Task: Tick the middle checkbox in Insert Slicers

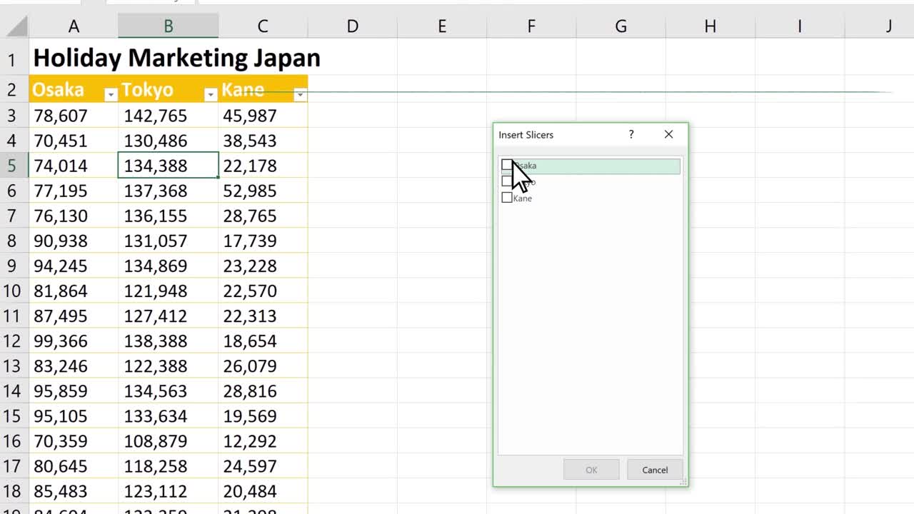Action: [x=507, y=181]
